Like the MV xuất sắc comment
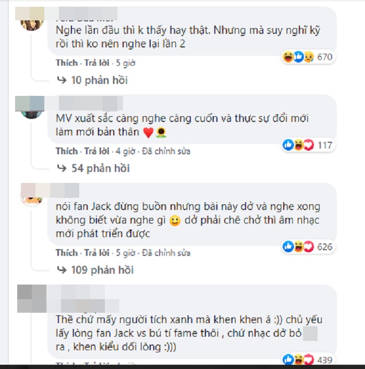Viewport: 365px width, 369px height. tap(67, 151)
